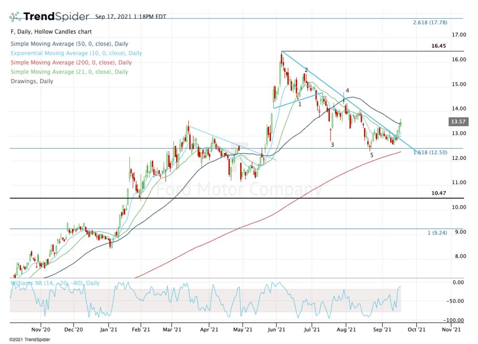Select the timestamp 'Sep 17, 2021 1:18PM EDT'
Screen dimensions: 478x344
[x=131, y=17]
